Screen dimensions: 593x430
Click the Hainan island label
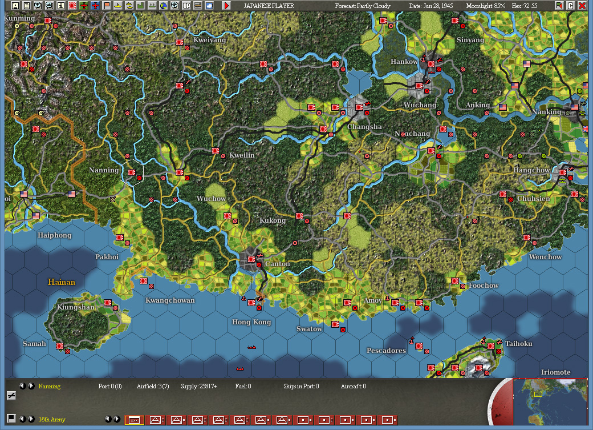pyautogui.click(x=61, y=282)
